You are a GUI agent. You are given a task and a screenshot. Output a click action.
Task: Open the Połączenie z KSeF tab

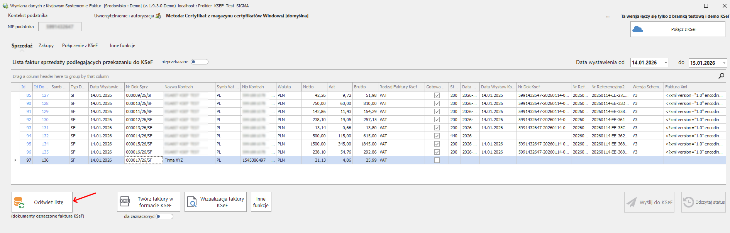coord(80,46)
